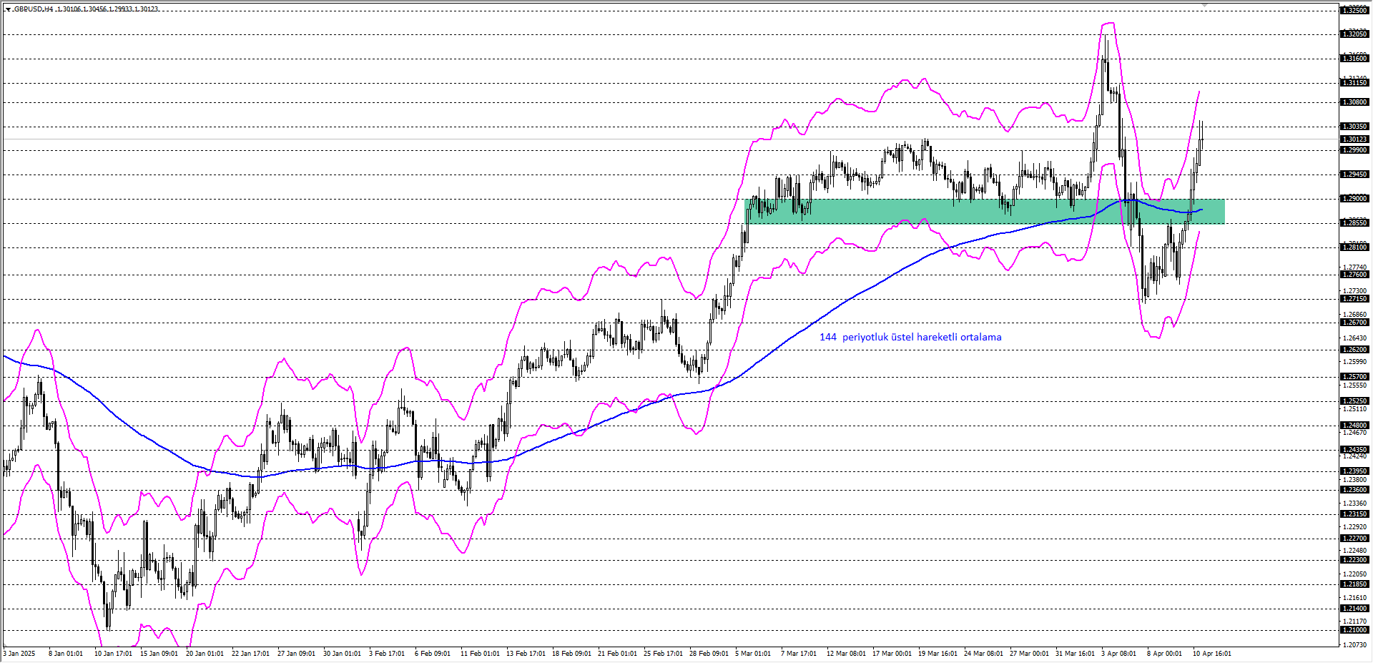
Task: Click the OHLC quote text 1.30106 1.30456
Action: pos(82,9)
